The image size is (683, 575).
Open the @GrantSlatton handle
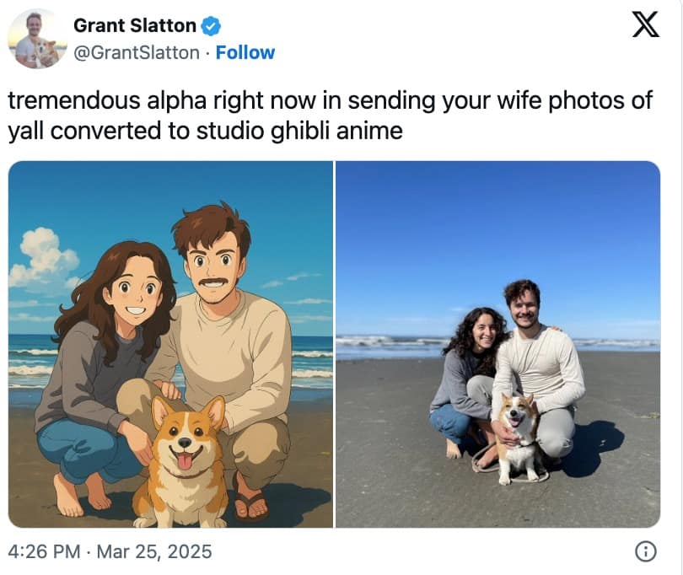click(x=137, y=52)
